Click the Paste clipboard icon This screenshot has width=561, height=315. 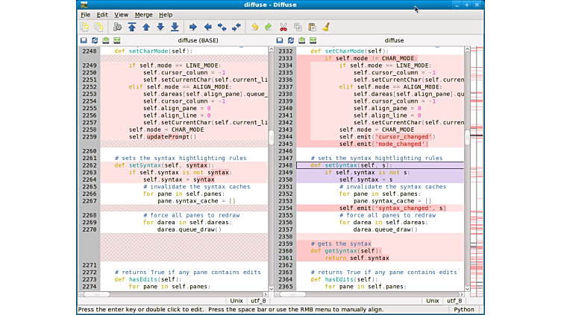coord(313,27)
